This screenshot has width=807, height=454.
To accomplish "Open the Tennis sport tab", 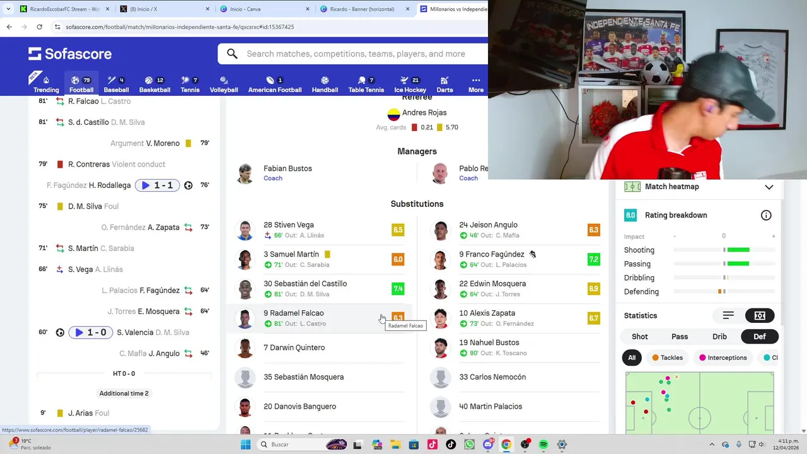I will pos(190,84).
